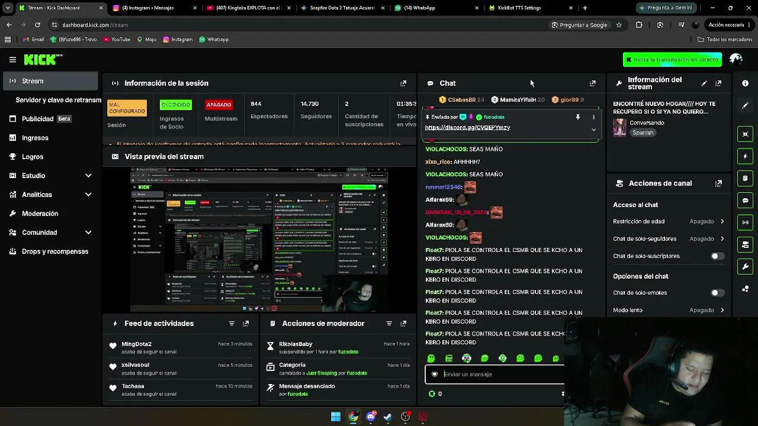Go to Logros in the sidebar
This screenshot has height=426, width=758.
point(50,157)
